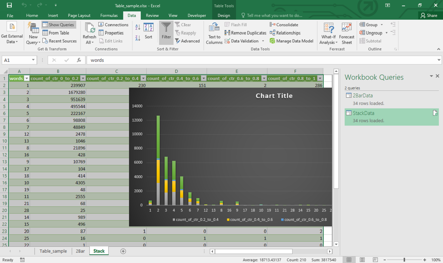The width and height of the screenshot is (443, 263).
Task: Open Customize Quick Access Toolbar dropdown
Action: click(56, 5)
